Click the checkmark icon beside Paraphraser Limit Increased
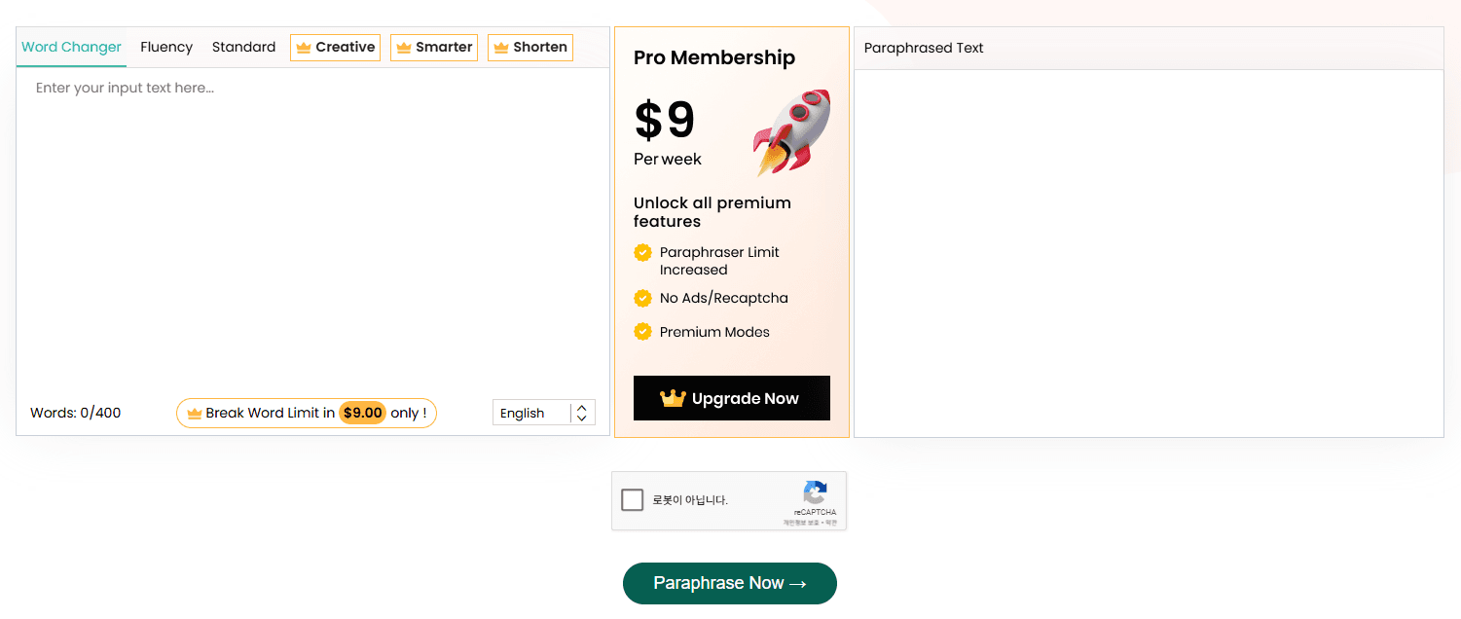Screen dimensions: 1461x619 [643, 252]
